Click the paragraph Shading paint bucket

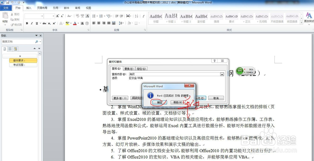(129, 23)
